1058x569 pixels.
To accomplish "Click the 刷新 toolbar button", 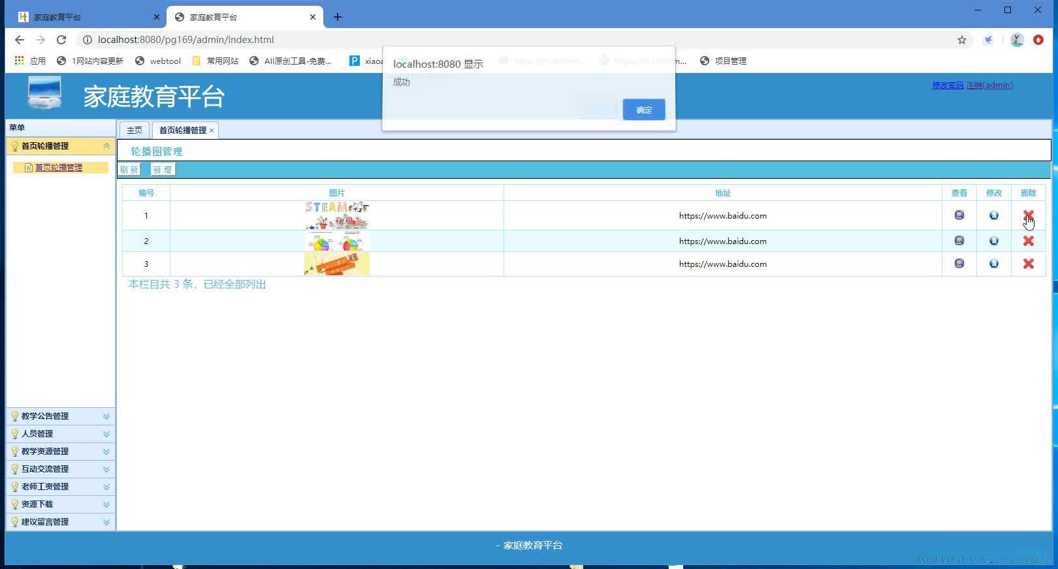I will point(129,170).
